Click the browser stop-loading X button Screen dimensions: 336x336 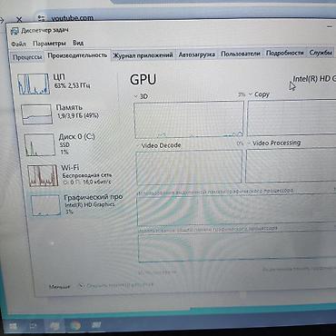(19, 20)
